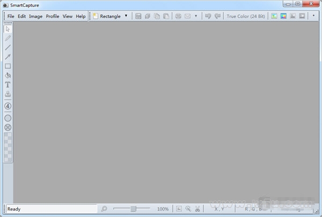Click the numbered circle 4 marker tool

8,106
